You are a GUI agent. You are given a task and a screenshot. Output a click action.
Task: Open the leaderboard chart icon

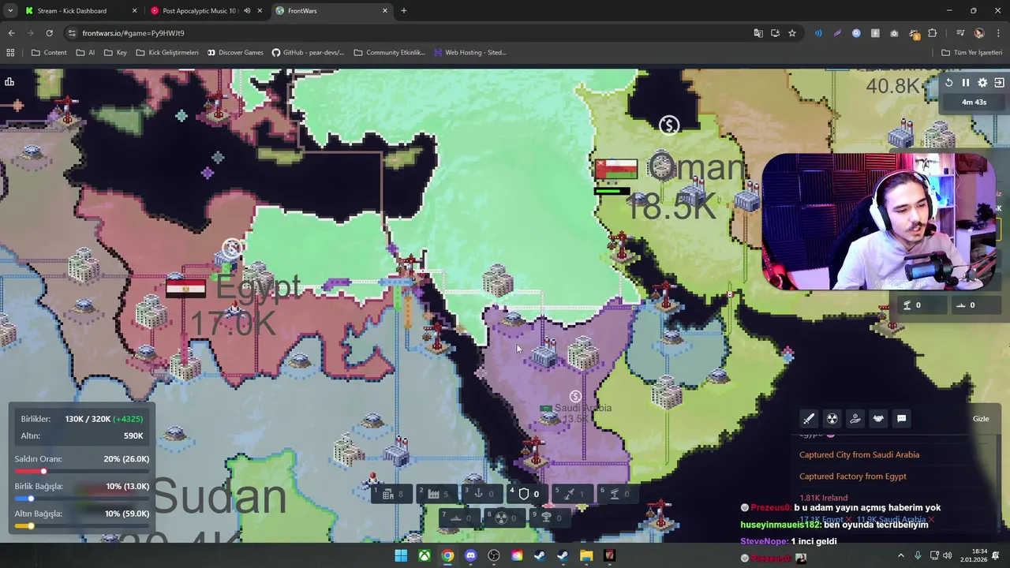(x=9, y=82)
